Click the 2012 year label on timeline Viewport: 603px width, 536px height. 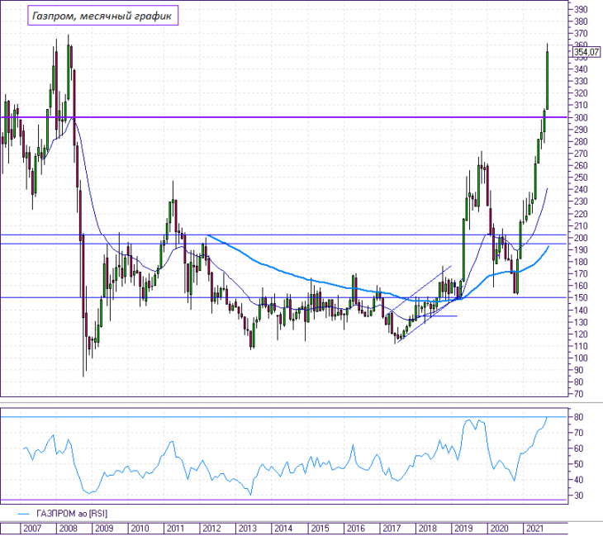point(212,529)
